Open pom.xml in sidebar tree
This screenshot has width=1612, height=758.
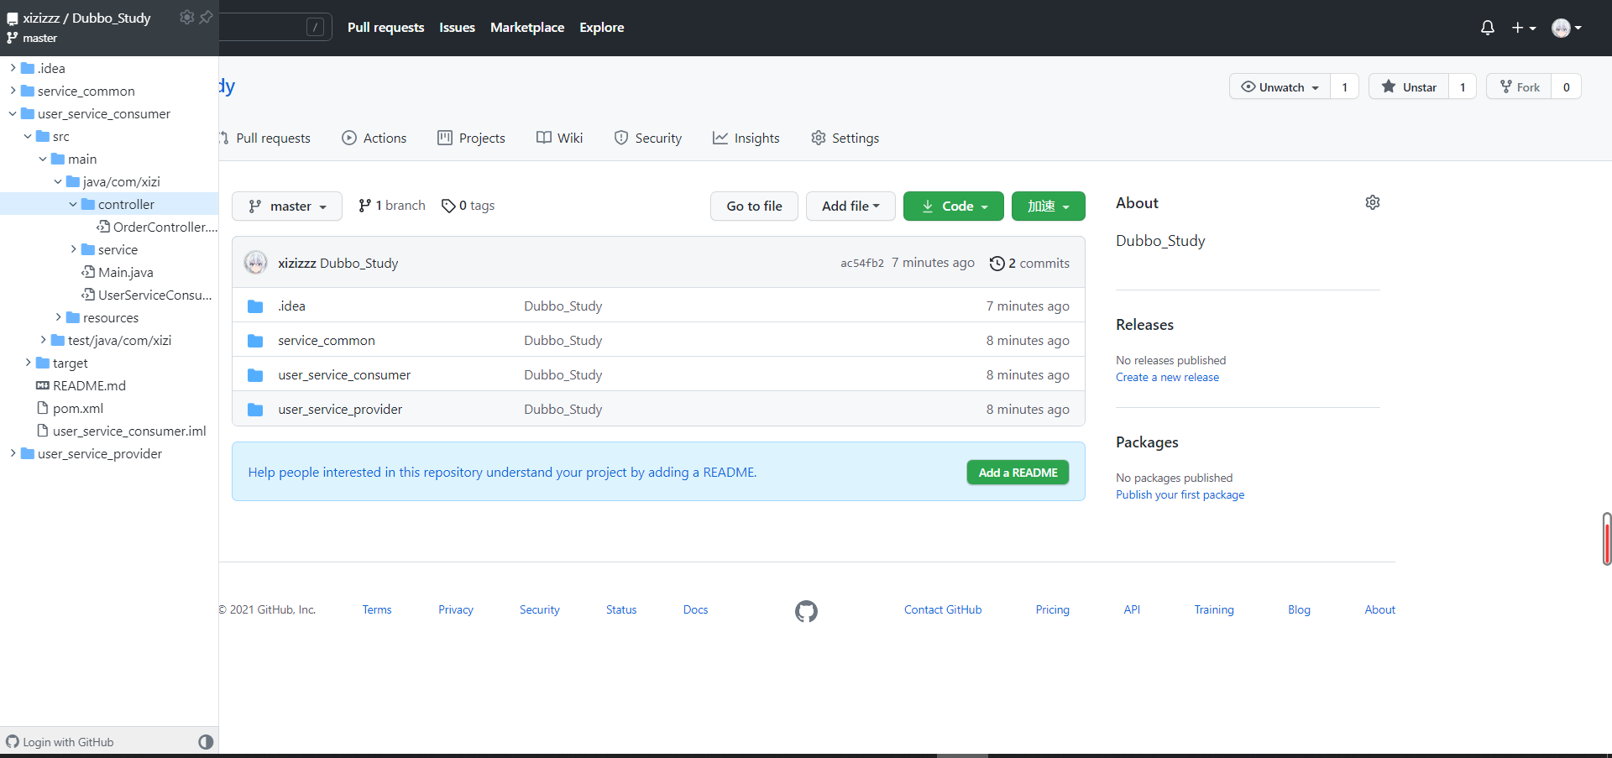(71, 408)
